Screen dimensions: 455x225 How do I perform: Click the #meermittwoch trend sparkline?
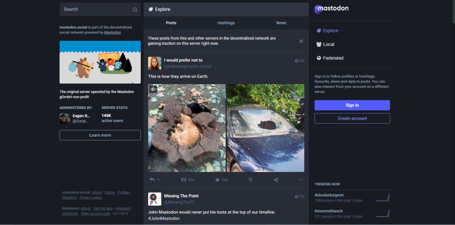click(383, 213)
